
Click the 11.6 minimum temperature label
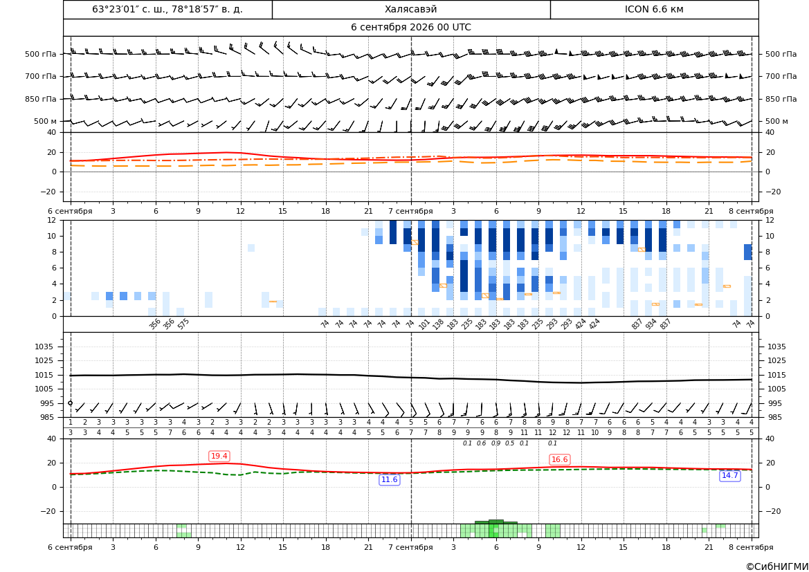(x=389, y=480)
